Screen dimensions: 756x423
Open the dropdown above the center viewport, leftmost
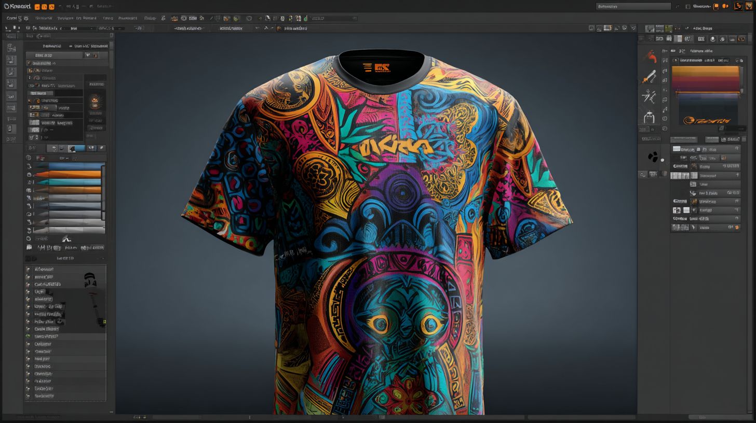coord(188,28)
